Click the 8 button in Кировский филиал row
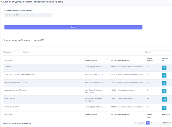This screenshot has width=172, height=127. [x=164, y=91]
